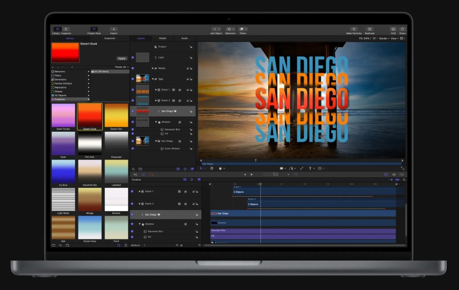Open the View dropdown in canvas

(x=394, y=38)
